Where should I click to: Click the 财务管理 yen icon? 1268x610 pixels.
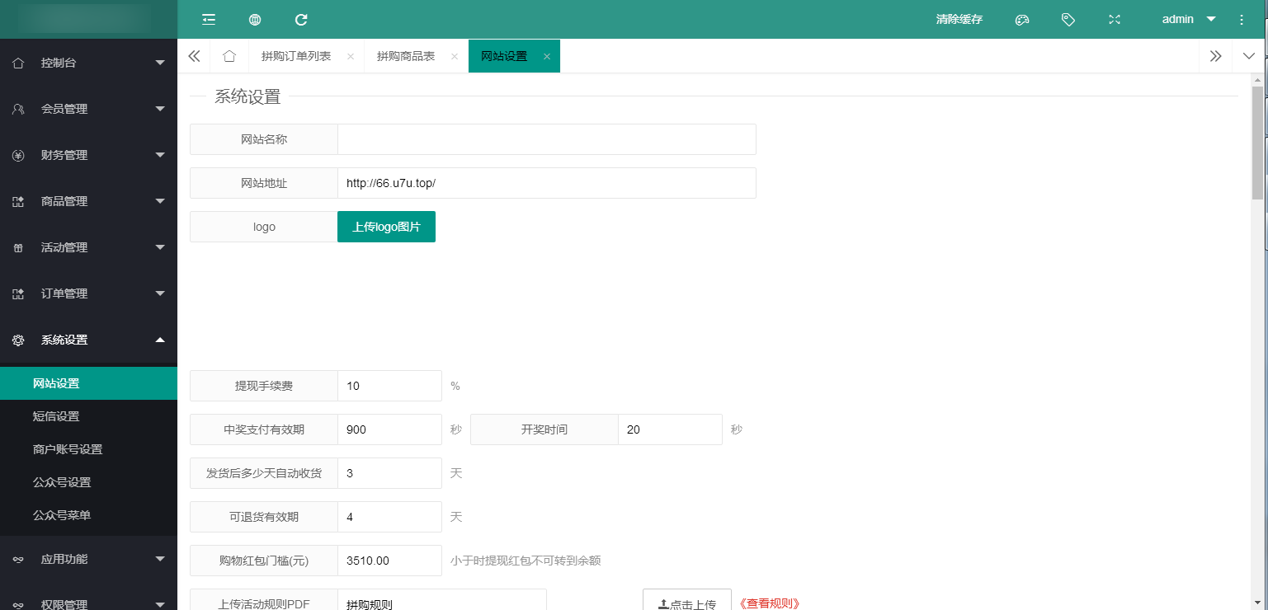click(18, 155)
